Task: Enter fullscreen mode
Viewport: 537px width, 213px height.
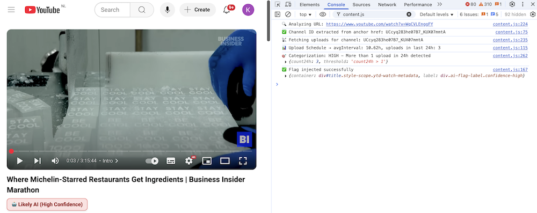Action: click(x=243, y=160)
